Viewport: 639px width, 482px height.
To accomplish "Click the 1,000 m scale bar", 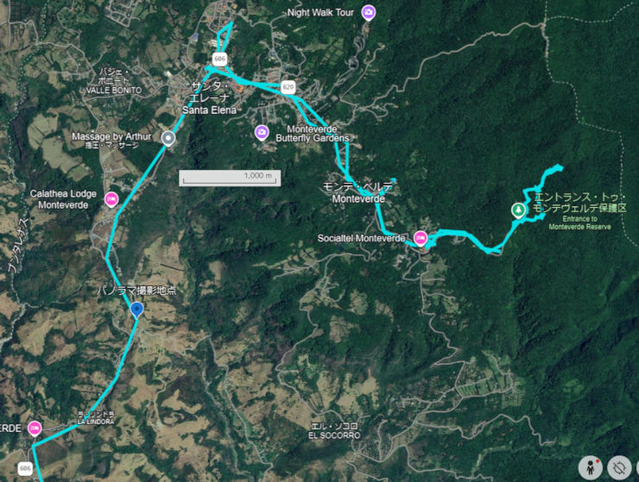I will pos(230,178).
